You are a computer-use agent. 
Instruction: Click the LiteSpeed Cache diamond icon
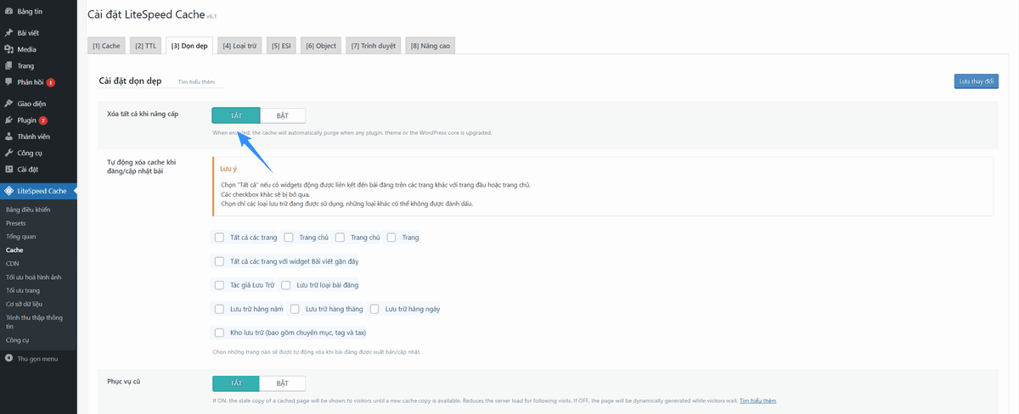tap(8, 192)
